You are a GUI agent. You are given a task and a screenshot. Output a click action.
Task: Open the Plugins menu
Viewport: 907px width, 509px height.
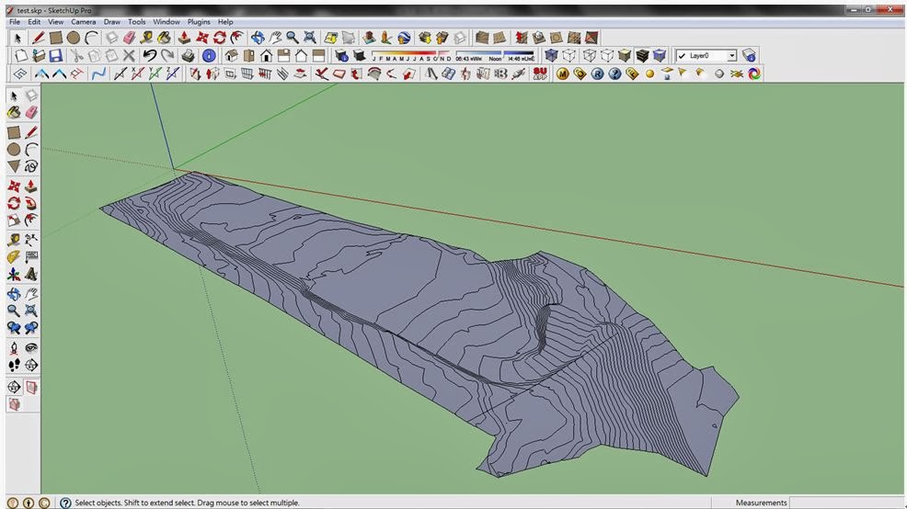[199, 22]
